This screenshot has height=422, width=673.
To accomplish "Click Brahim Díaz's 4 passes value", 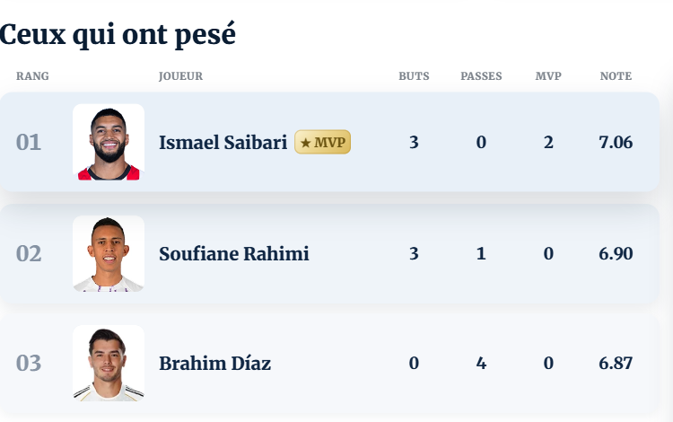I will click(481, 364).
